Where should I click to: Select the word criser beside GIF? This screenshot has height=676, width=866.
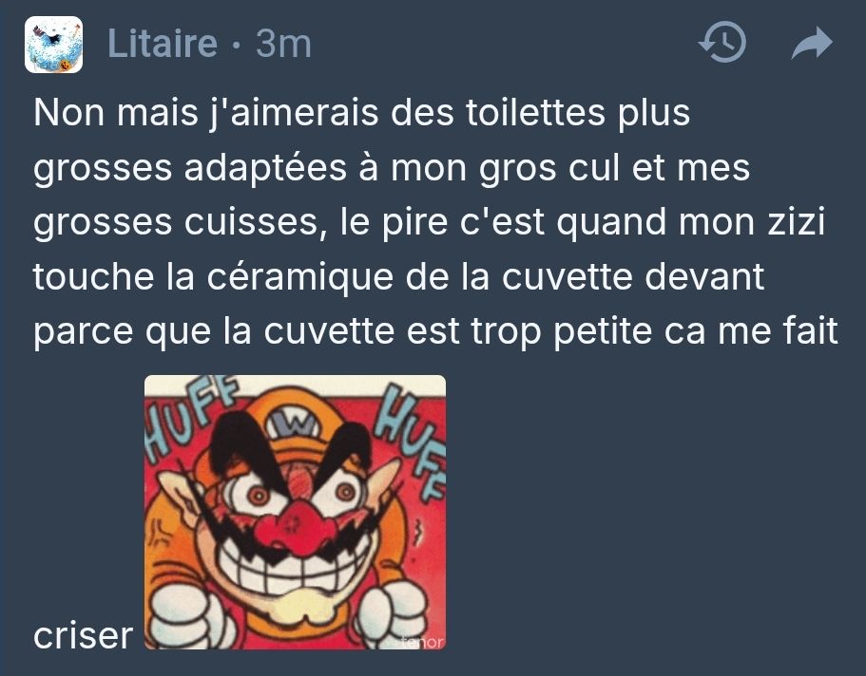pos(83,636)
